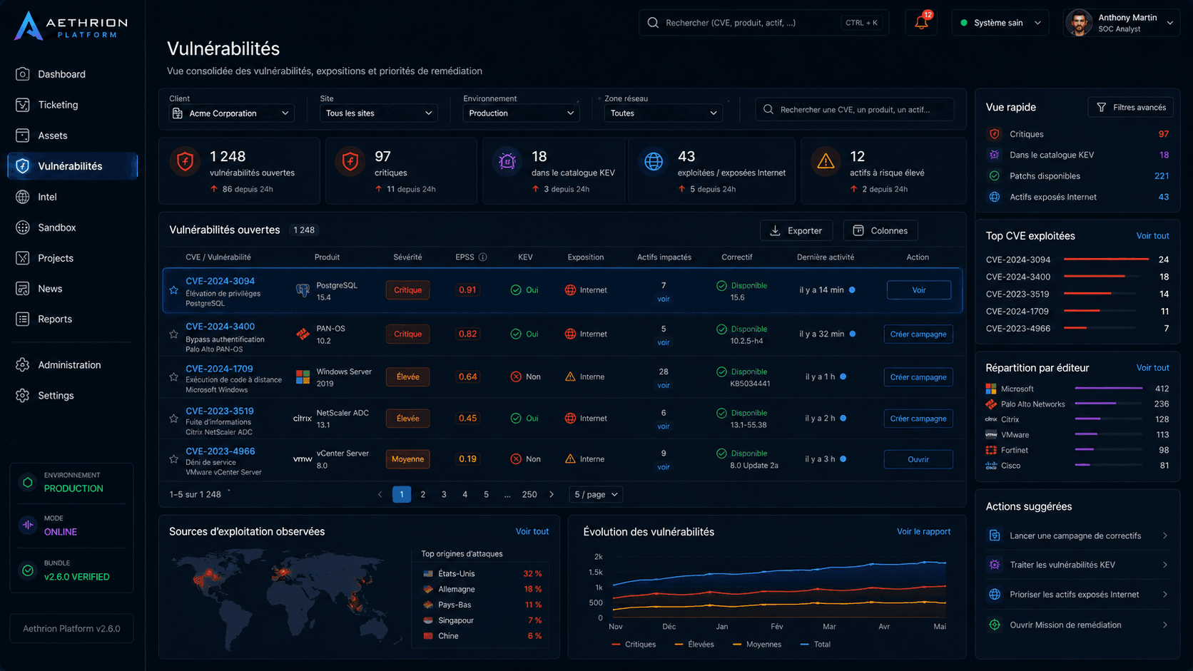Toggle the Élevées series in chart legend
Screen dimensions: 1193x671
pos(694,645)
